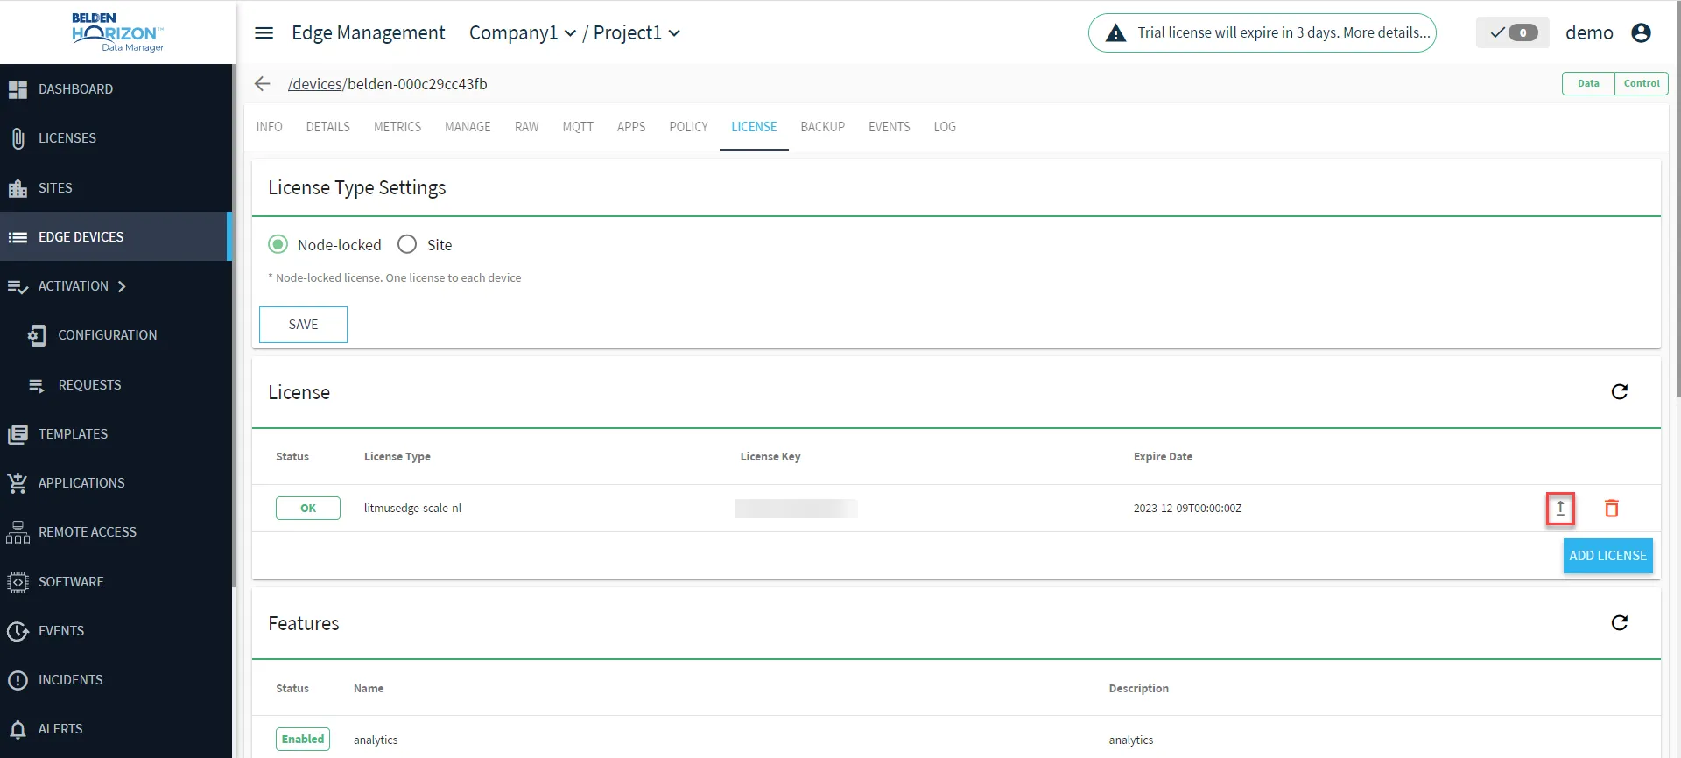1681x758 pixels.
Task: Go to Incidents in the sidebar
Action: (x=70, y=680)
